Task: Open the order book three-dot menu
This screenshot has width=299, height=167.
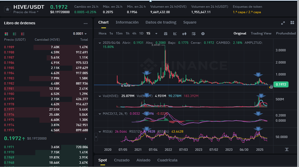Action: point(85,23)
